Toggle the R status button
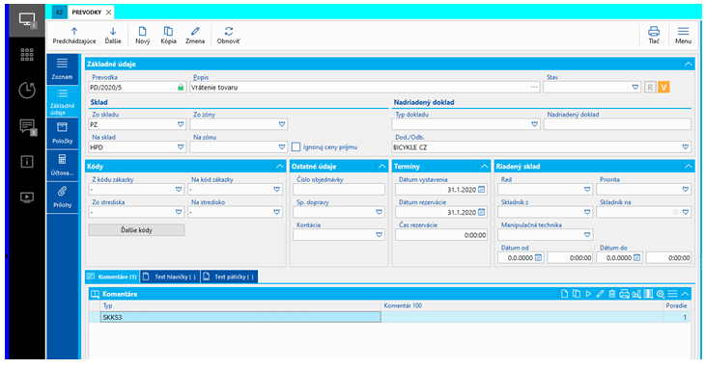The height and width of the screenshot is (369, 705). pyautogui.click(x=650, y=88)
